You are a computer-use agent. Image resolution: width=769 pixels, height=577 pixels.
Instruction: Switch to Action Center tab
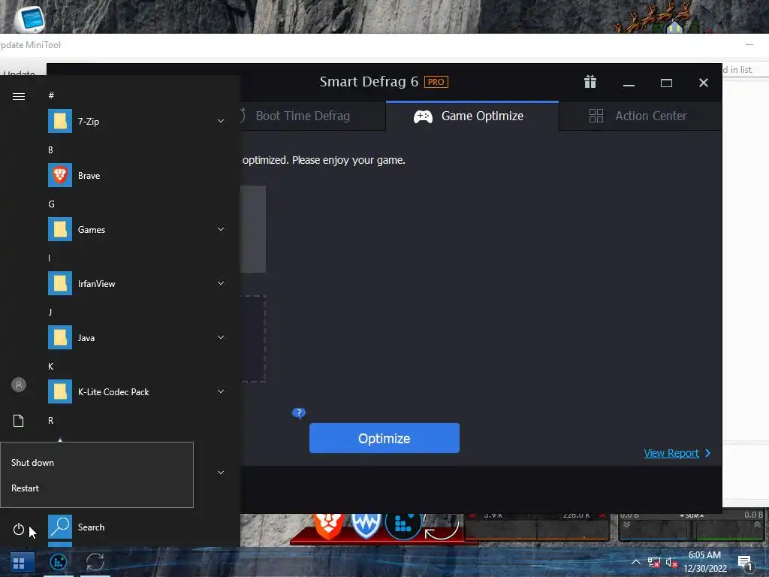coord(640,116)
